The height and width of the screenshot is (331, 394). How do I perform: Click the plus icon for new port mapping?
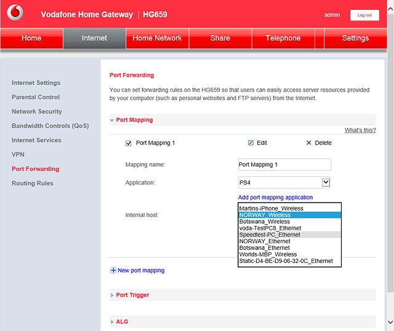[113, 270]
